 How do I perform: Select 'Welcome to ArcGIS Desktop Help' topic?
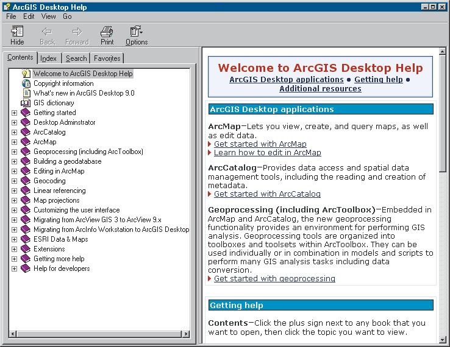pyautogui.click(x=83, y=74)
